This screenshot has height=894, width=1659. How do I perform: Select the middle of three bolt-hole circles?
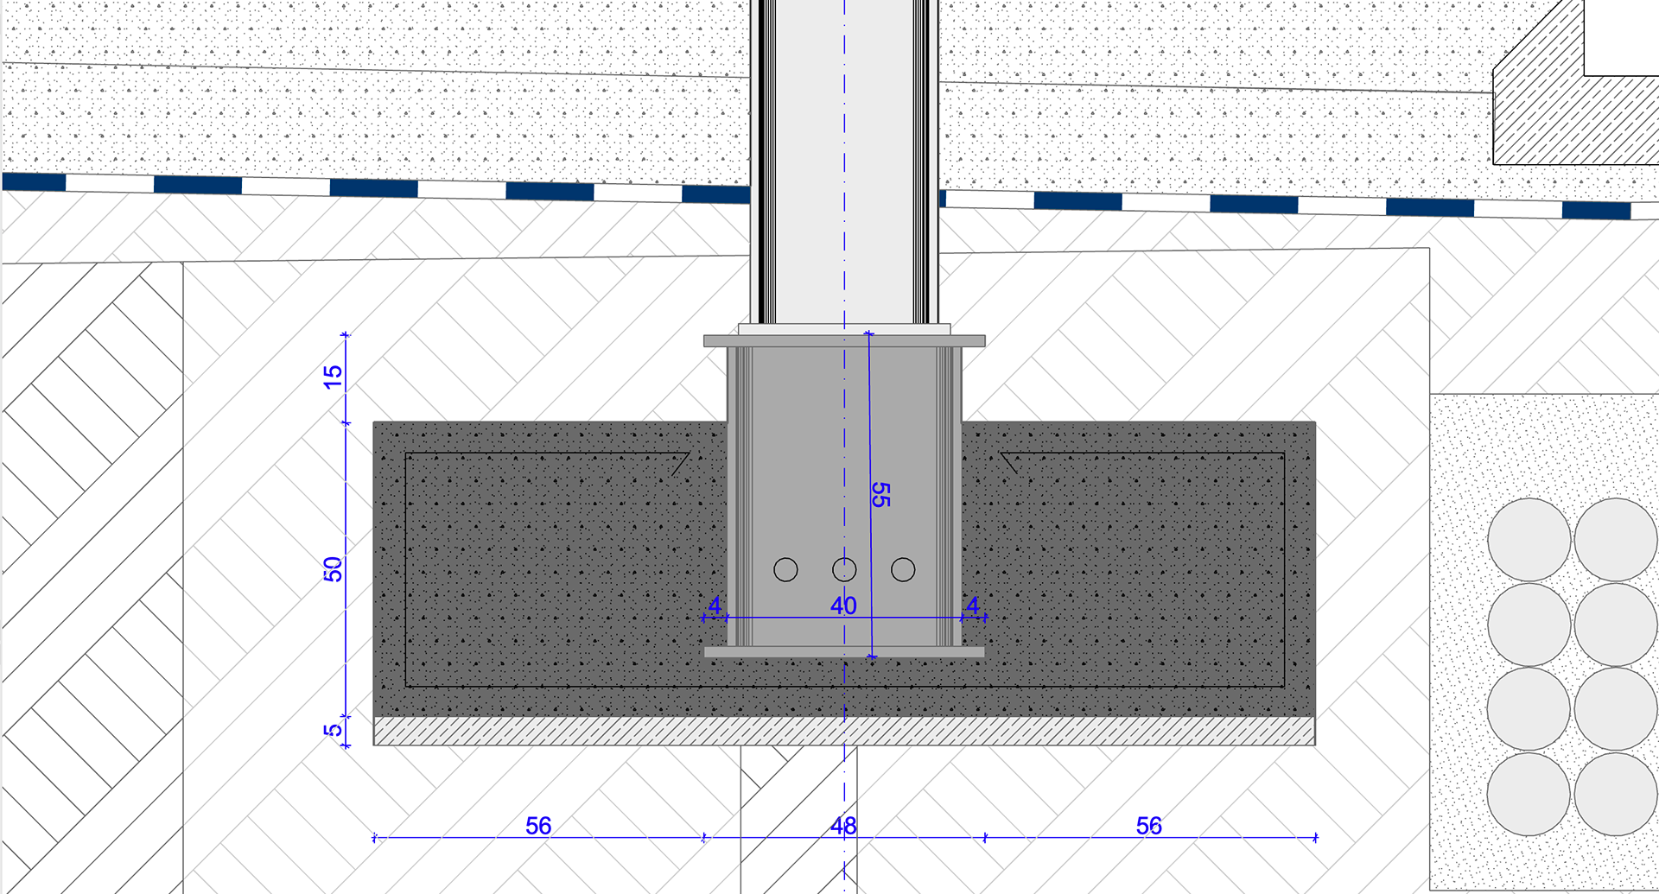844,569
